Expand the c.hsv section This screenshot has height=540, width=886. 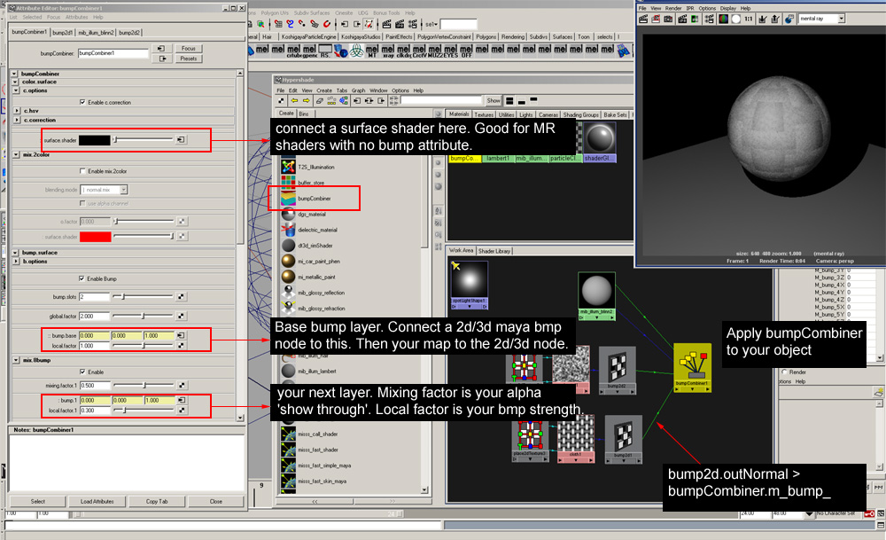17,111
